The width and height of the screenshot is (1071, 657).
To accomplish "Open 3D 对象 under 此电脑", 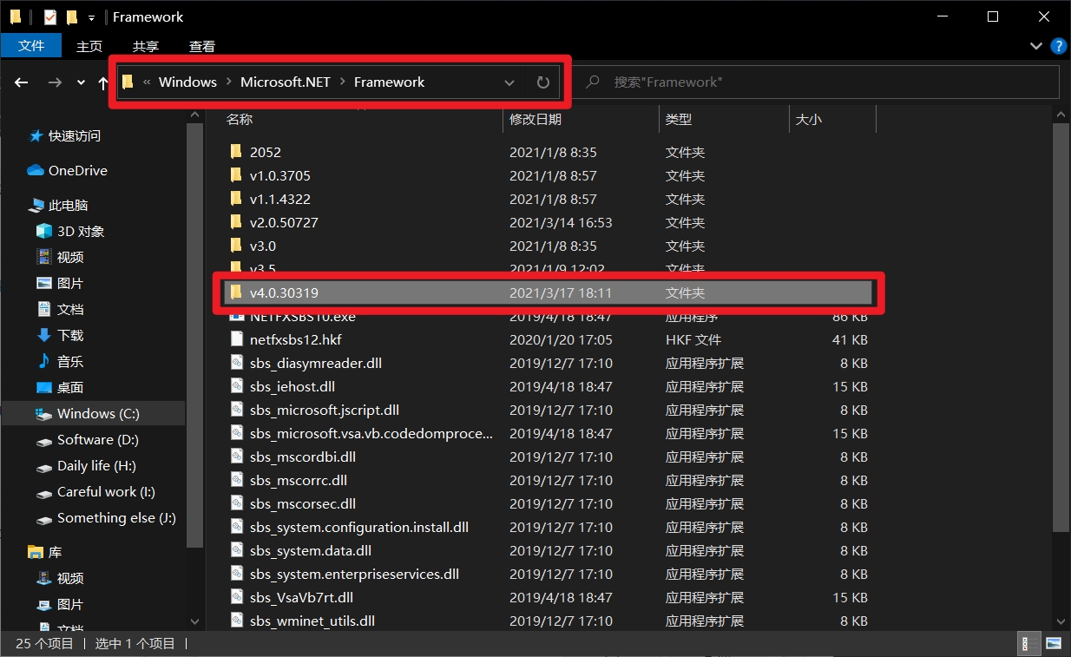I will 81,232.
